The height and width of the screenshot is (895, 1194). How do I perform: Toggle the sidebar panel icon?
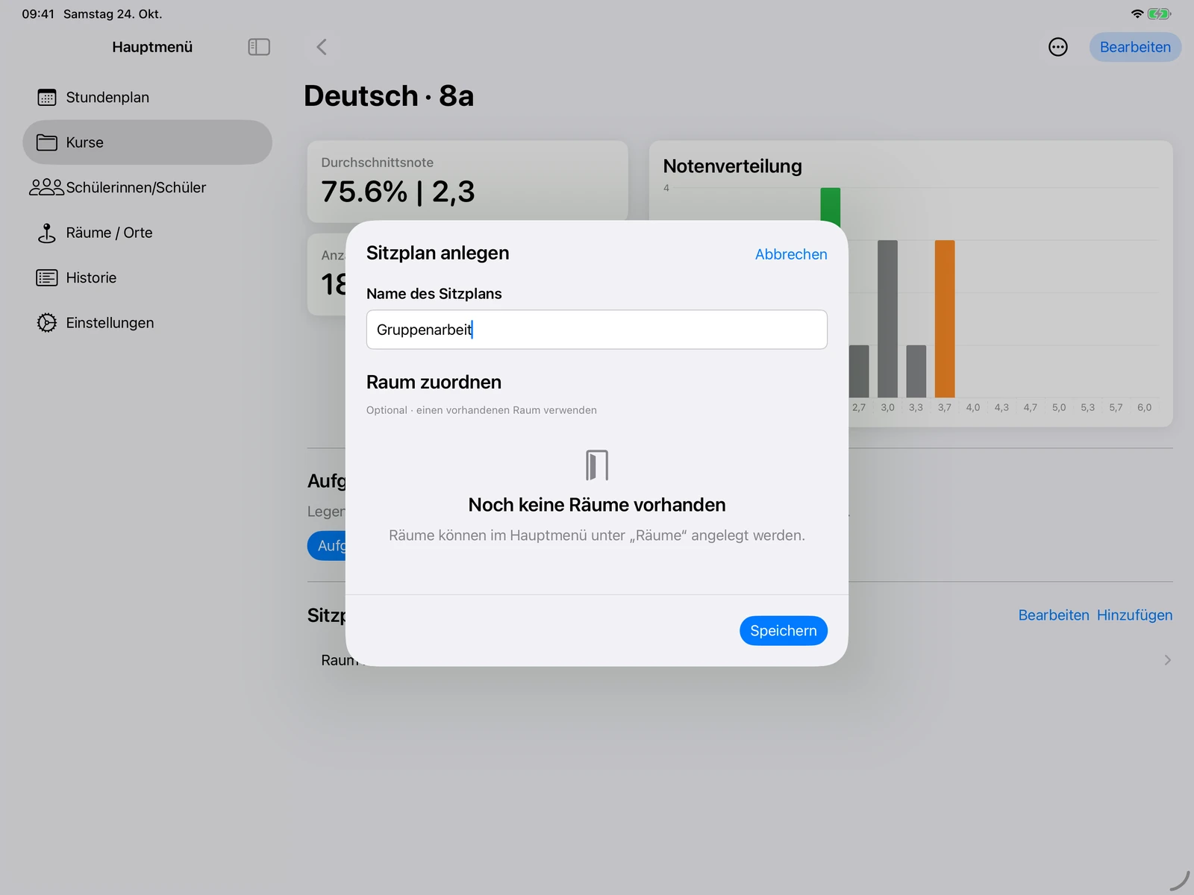[259, 47]
